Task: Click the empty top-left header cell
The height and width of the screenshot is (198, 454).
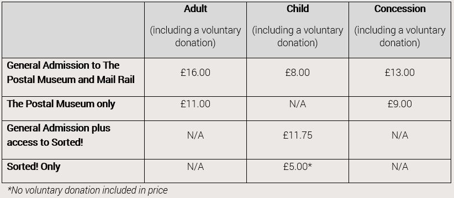Action: pos(73,30)
